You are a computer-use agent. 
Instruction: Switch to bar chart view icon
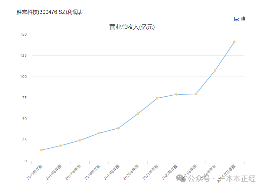coord(243,18)
